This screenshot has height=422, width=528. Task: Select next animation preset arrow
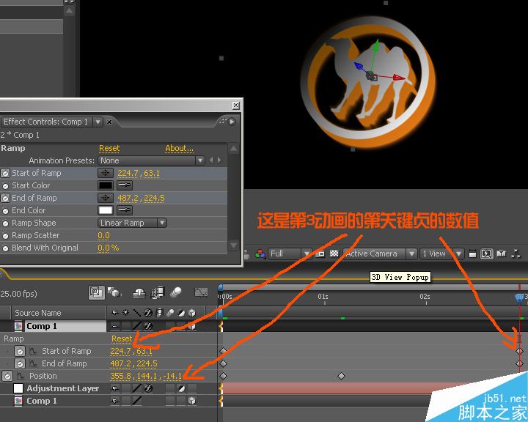219,160
